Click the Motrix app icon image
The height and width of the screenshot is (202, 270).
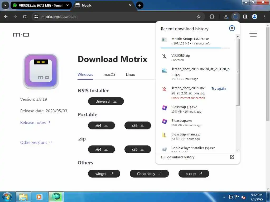[41, 71]
